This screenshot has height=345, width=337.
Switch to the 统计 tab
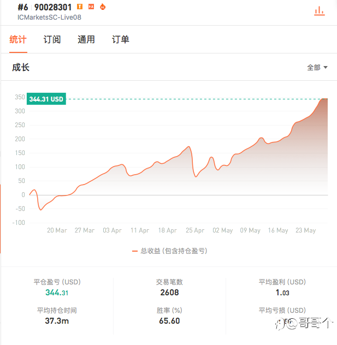(18, 39)
